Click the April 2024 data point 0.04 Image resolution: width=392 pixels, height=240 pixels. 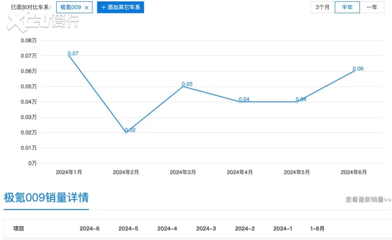(x=240, y=101)
